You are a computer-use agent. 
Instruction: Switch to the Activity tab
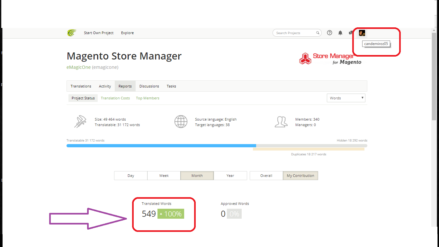pyautogui.click(x=105, y=86)
